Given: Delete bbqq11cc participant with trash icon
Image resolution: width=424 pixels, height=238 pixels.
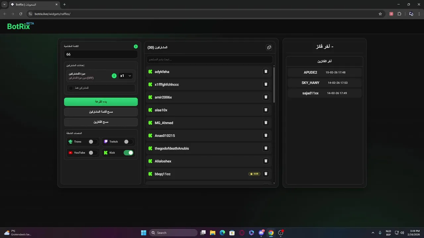Looking at the screenshot, I should pyautogui.click(x=266, y=174).
